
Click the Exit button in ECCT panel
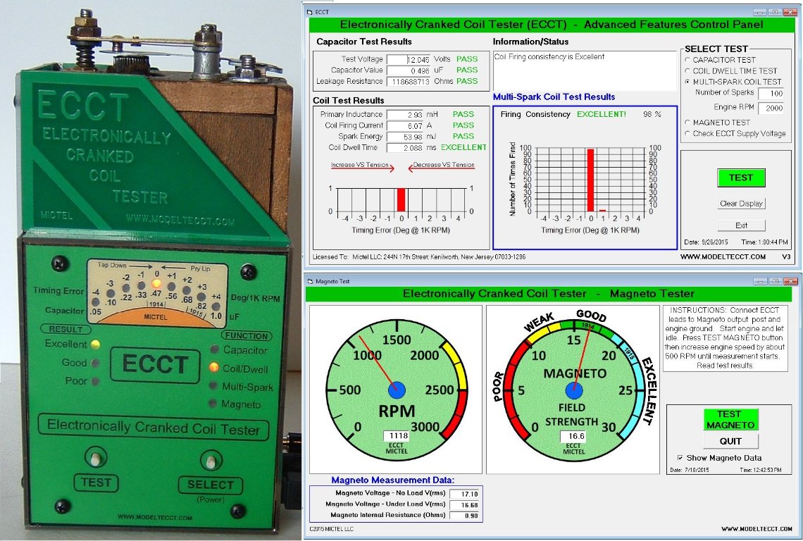click(741, 225)
